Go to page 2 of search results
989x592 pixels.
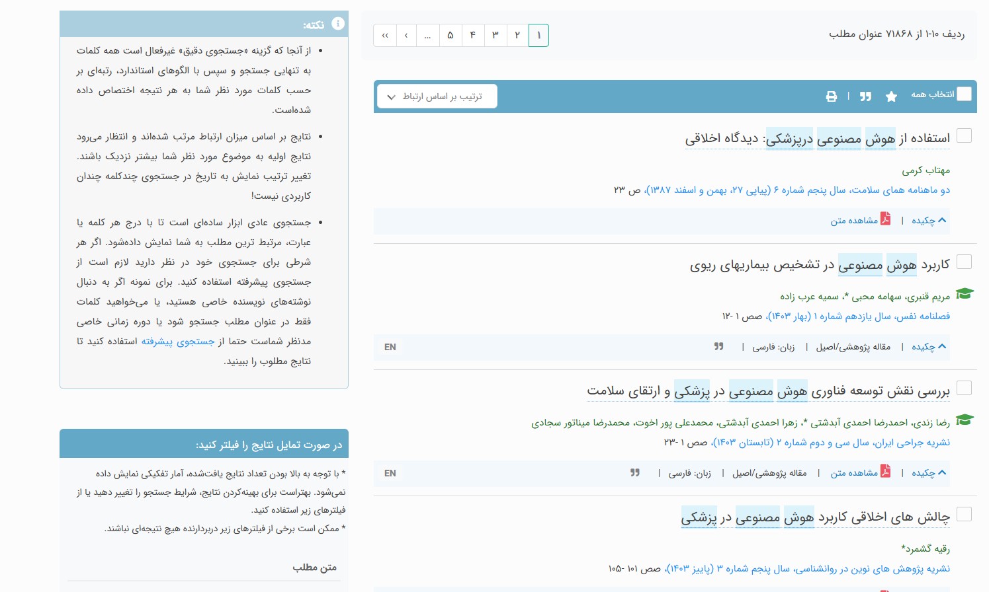click(x=517, y=35)
